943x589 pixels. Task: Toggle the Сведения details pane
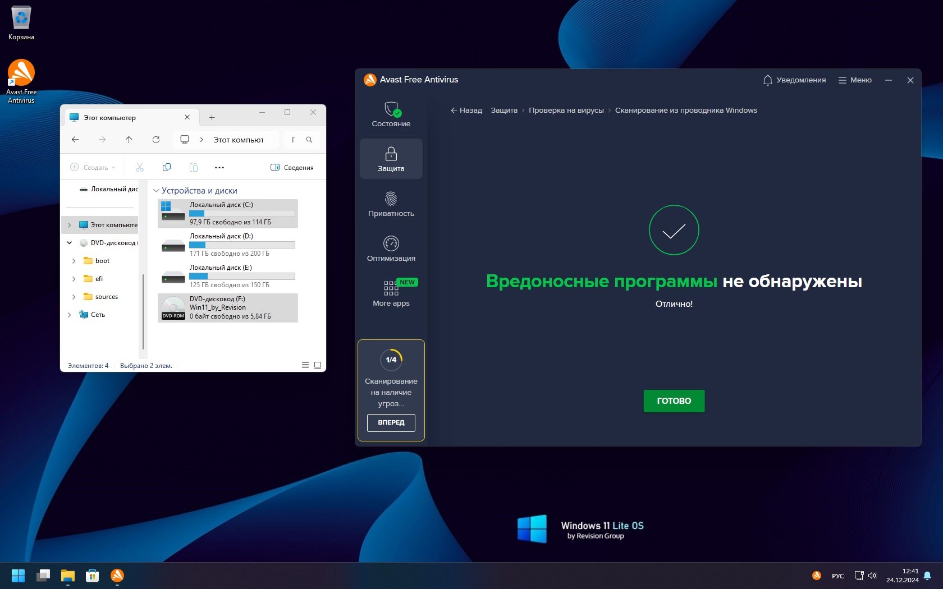pyautogui.click(x=292, y=167)
